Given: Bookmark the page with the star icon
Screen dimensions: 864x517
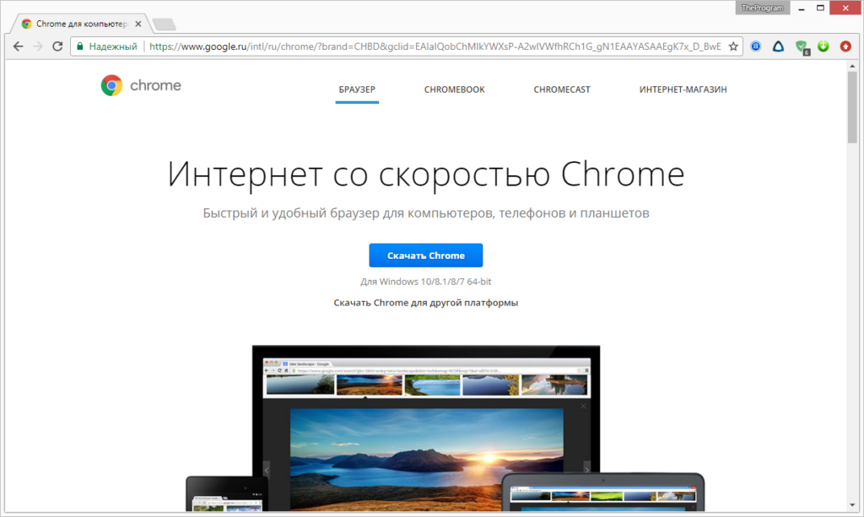Looking at the screenshot, I should click(x=733, y=46).
